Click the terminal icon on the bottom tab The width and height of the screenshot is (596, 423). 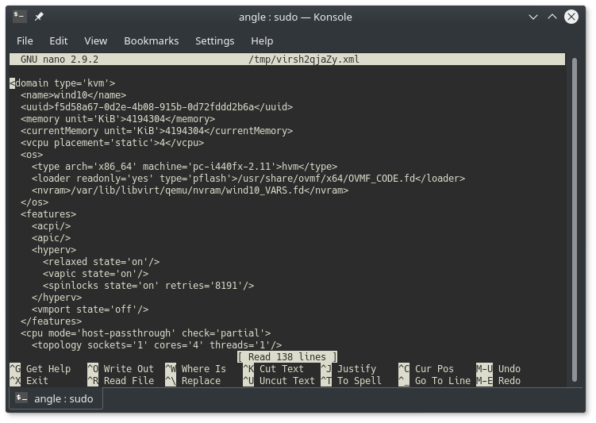(23, 398)
